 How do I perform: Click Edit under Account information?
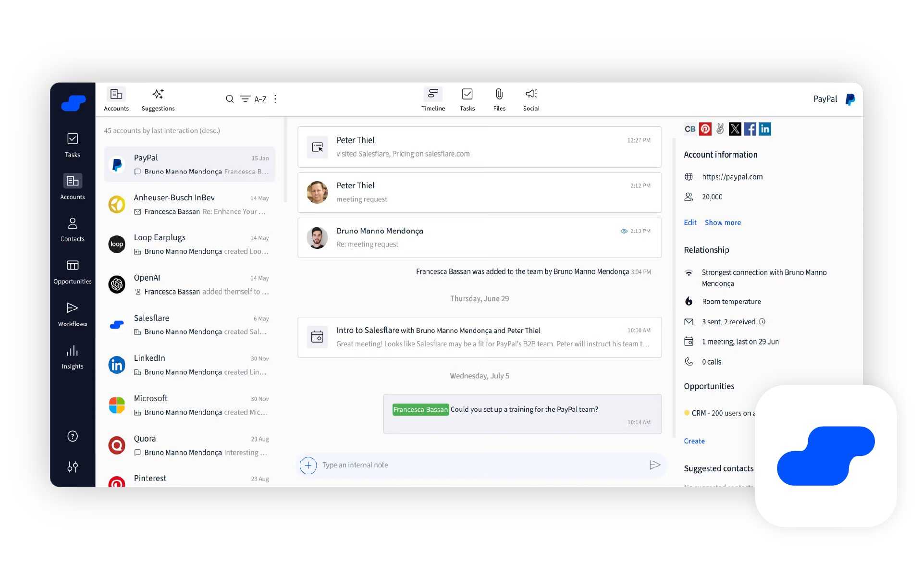690,222
